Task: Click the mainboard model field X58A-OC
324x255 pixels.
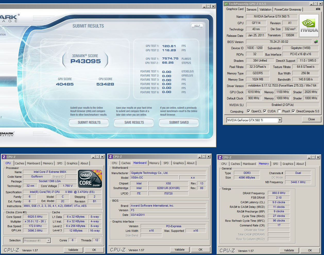Action: pos(154,178)
